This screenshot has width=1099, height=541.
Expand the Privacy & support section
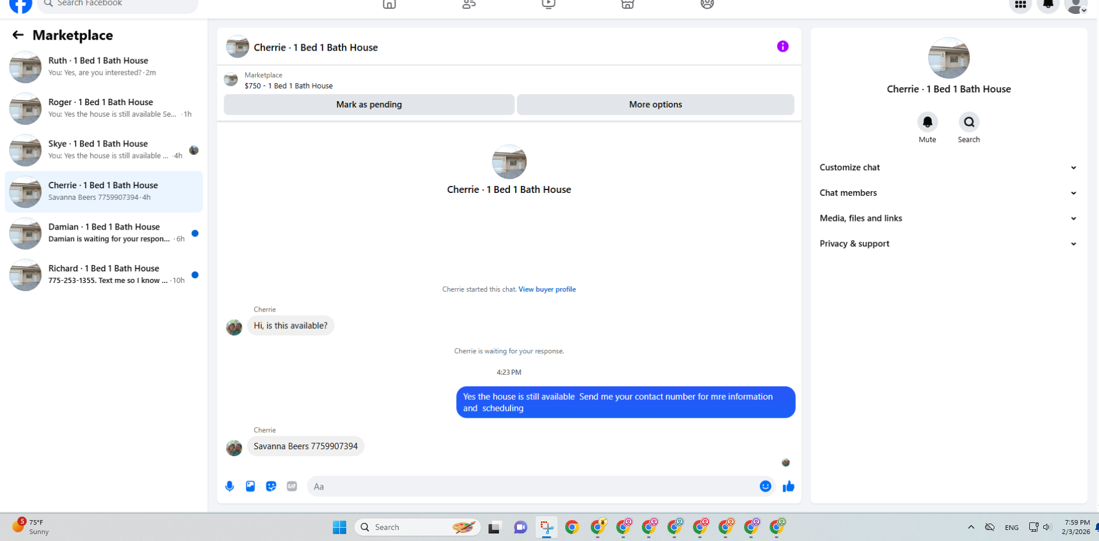pos(949,243)
